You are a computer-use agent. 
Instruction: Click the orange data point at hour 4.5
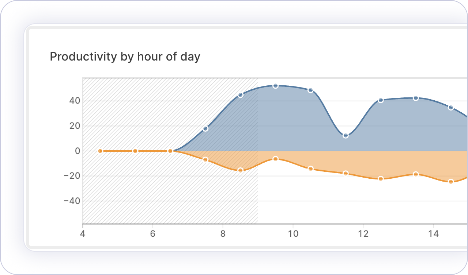coord(100,151)
